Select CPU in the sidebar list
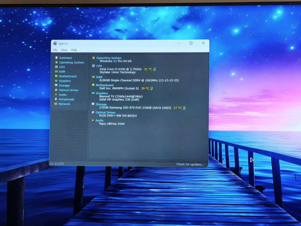The image size is (301, 226). (x=62, y=67)
